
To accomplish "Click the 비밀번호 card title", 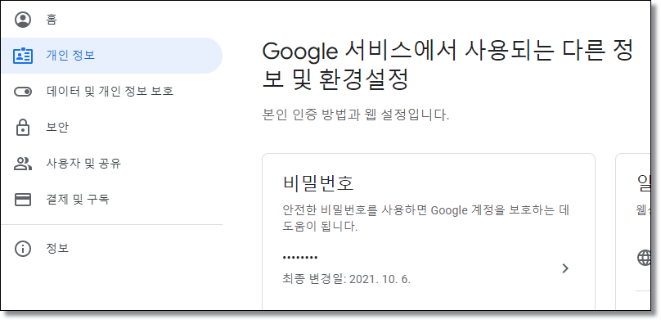I will [318, 183].
